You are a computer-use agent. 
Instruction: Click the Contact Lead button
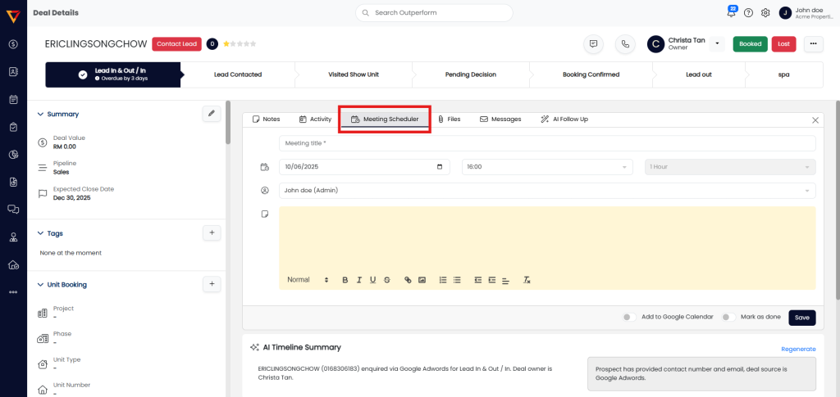pos(177,44)
